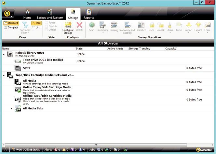This screenshot has width=216, height=154.
Task: Click the Initialize icon
Action: [141, 25]
